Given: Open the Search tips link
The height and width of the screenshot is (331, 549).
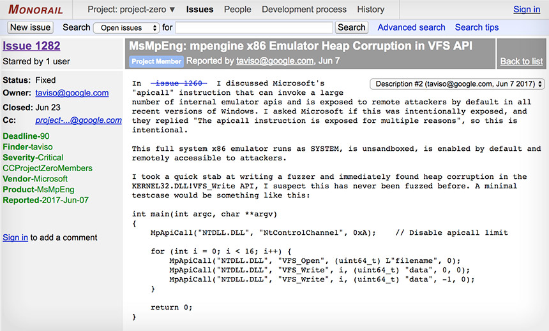Looking at the screenshot, I should tap(476, 27).
